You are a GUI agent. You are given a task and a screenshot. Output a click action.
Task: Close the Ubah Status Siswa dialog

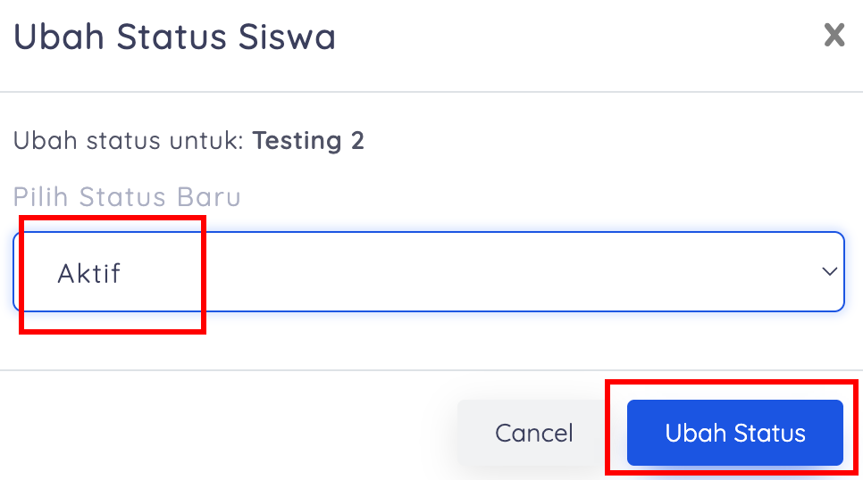point(834,36)
